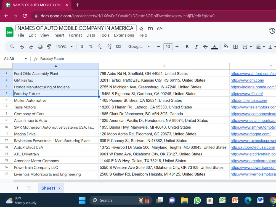Increase font size with plus button
The width and height of the screenshot is (276, 207).
coord(177,47)
